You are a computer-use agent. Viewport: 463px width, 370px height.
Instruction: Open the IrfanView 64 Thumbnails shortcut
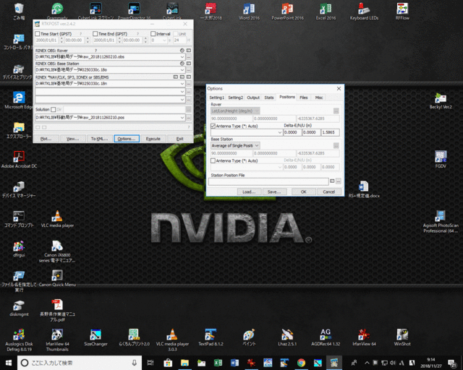(57, 340)
